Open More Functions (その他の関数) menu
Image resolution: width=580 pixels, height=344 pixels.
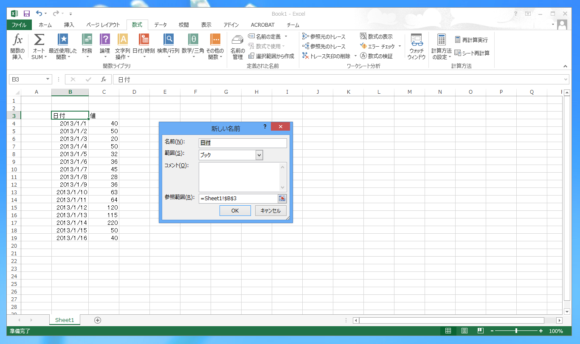pos(215,47)
